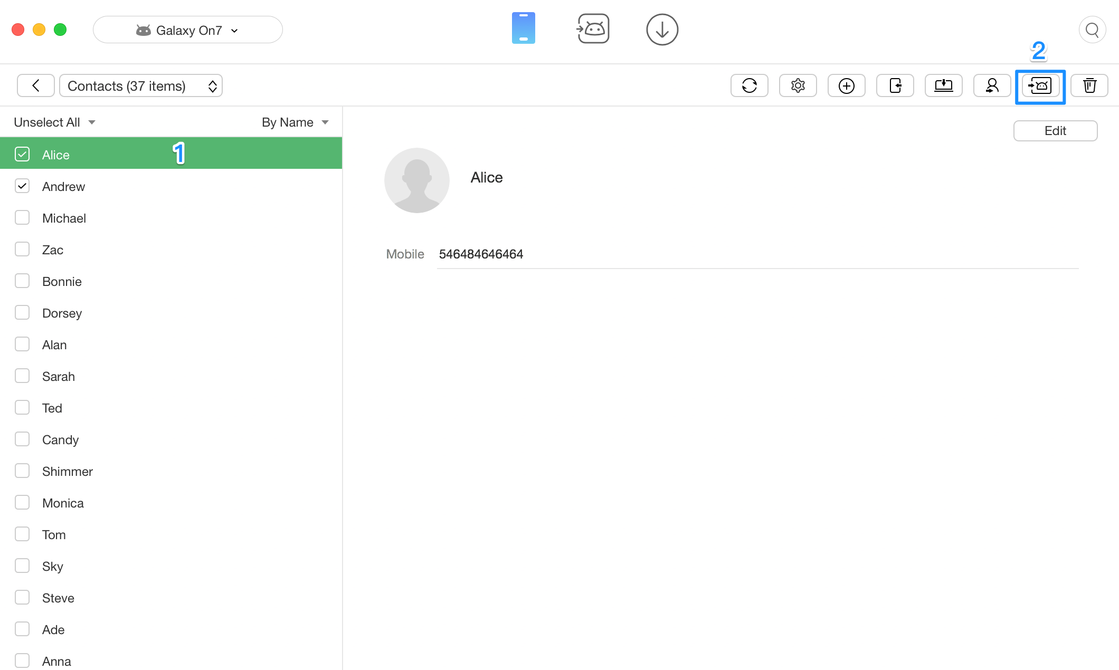
Task: Delete selected contacts with trash icon
Action: pos(1089,85)
